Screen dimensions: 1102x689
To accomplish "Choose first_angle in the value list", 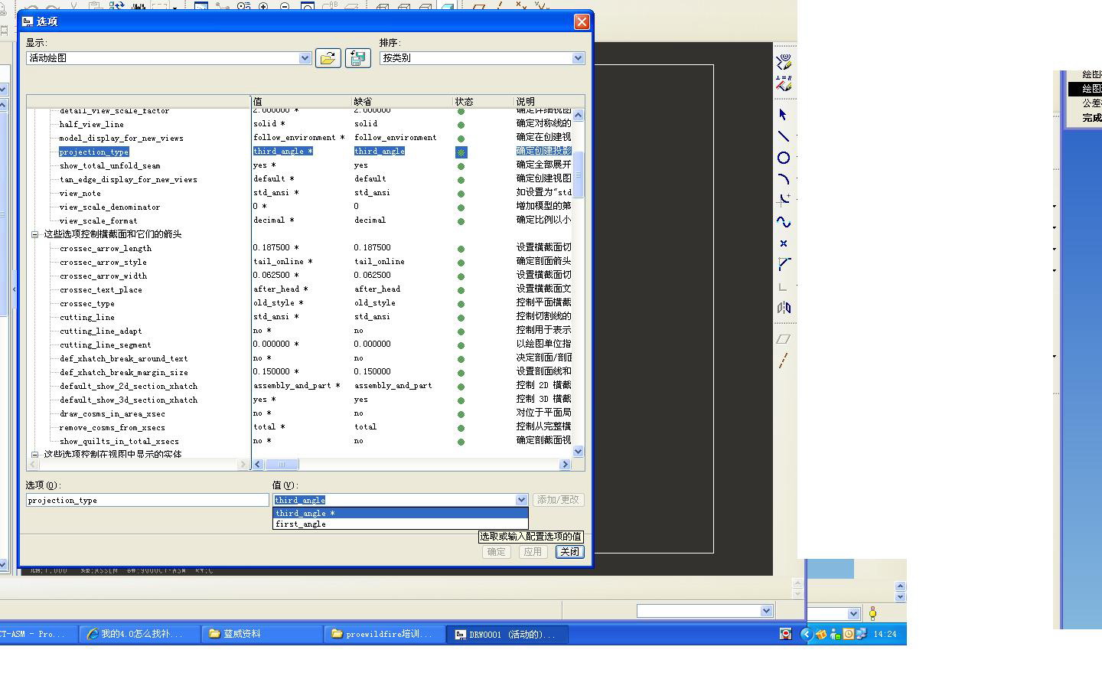I will (400, 524).
